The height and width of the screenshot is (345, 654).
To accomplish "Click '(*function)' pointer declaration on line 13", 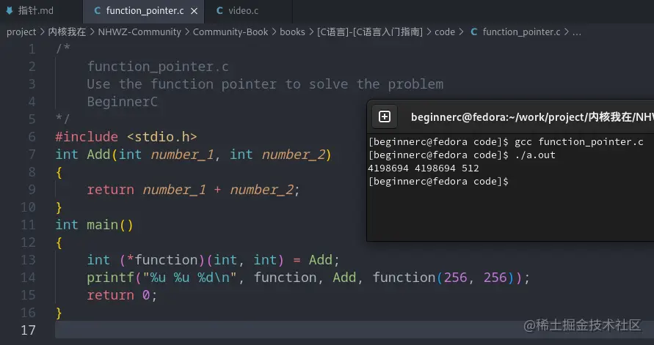I will [x=163, y=260].
